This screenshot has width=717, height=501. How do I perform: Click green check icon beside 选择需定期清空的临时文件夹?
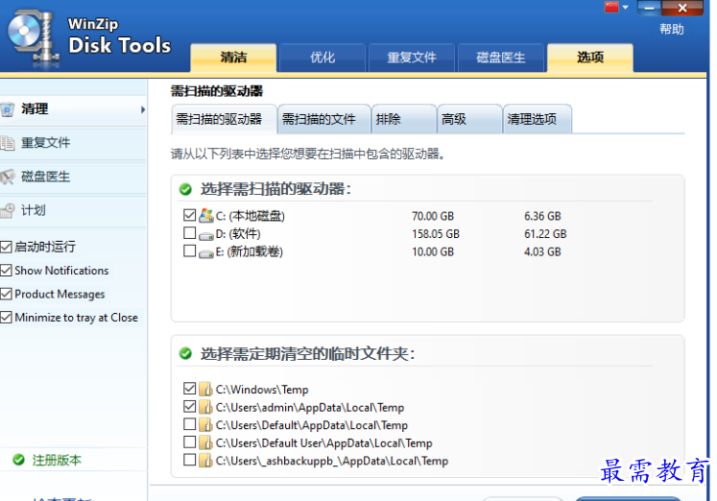click(185, 354)
